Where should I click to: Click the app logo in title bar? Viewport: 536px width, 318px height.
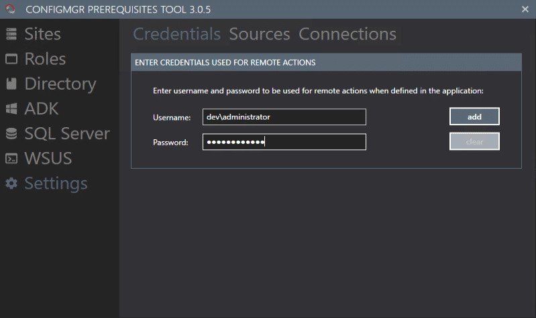[x=9, y=9]
